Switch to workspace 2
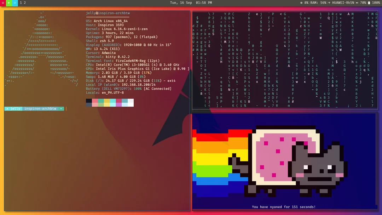This screenshot has width=382, height=215. [24, 3]
